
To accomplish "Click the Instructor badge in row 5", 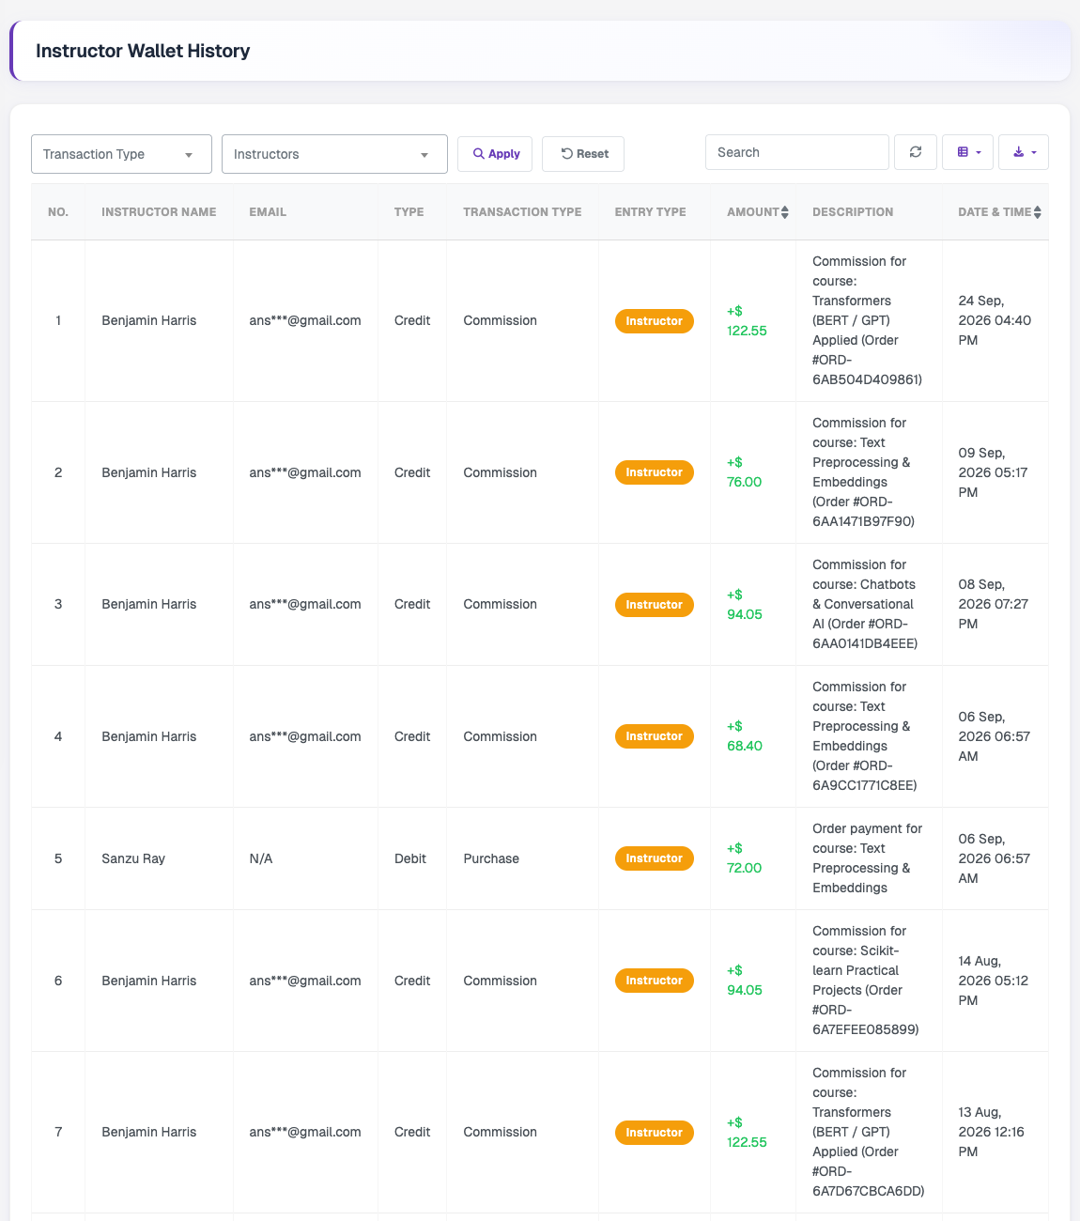I will click(x=655, y=858).
